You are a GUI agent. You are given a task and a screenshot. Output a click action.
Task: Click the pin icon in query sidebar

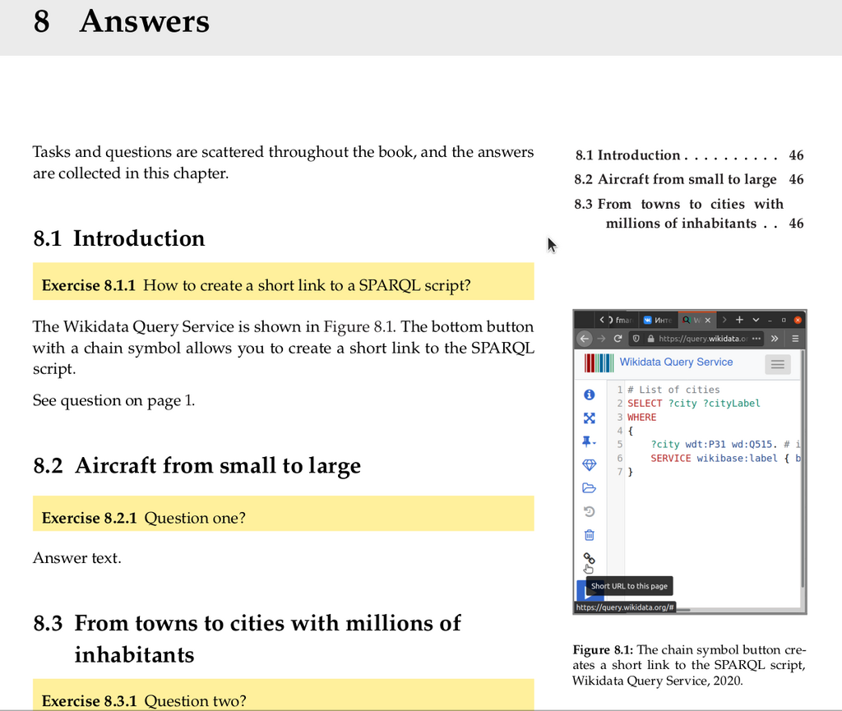point(589,441)
